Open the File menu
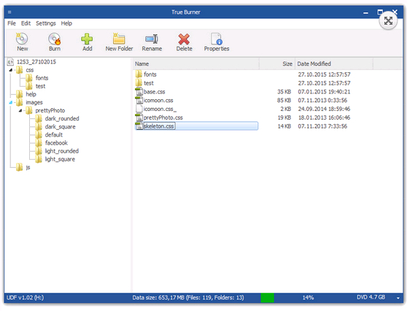407x311 pixels. tap(12, 23)
